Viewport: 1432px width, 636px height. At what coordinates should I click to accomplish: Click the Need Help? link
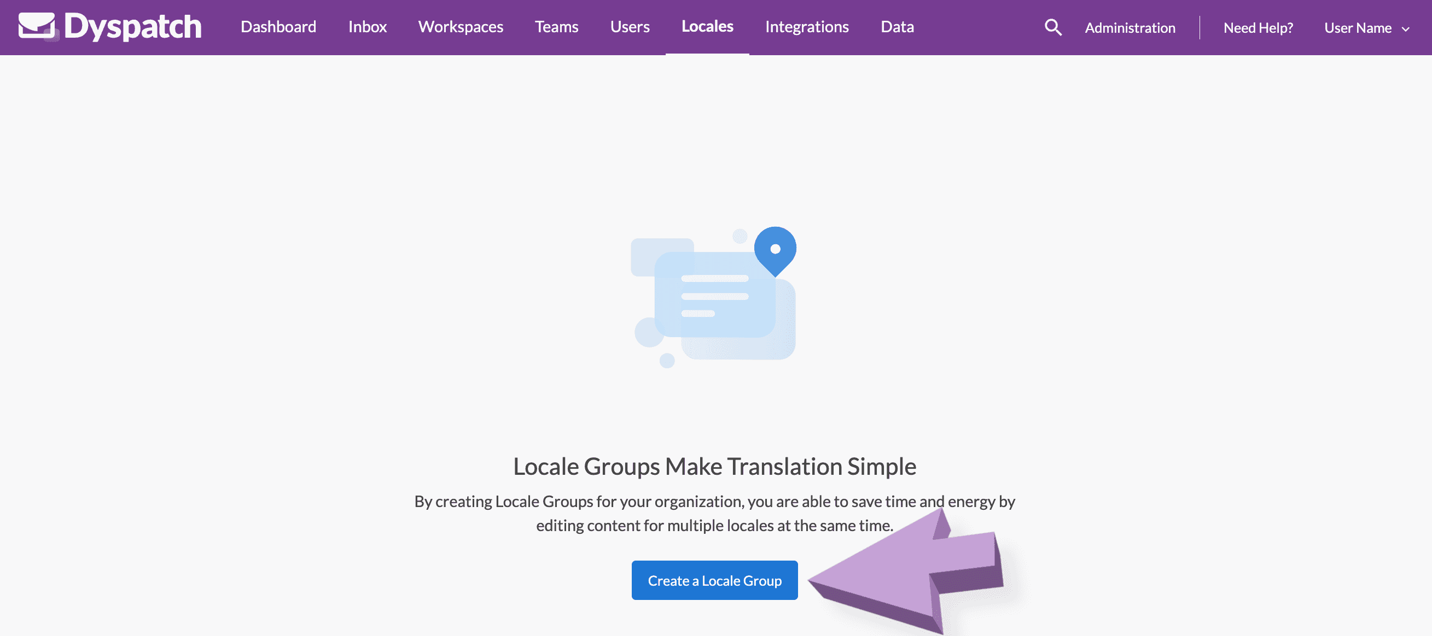[1258, 28]
